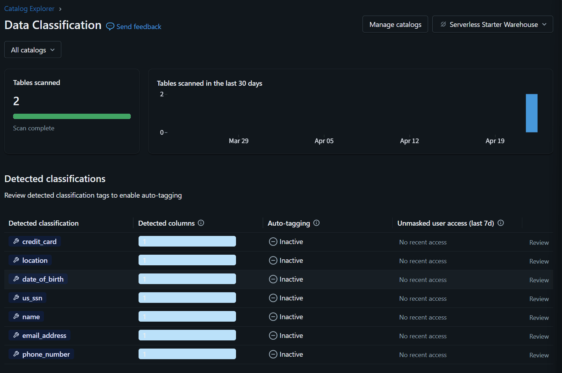Open Manage catalogs

[x=395, y=24]
